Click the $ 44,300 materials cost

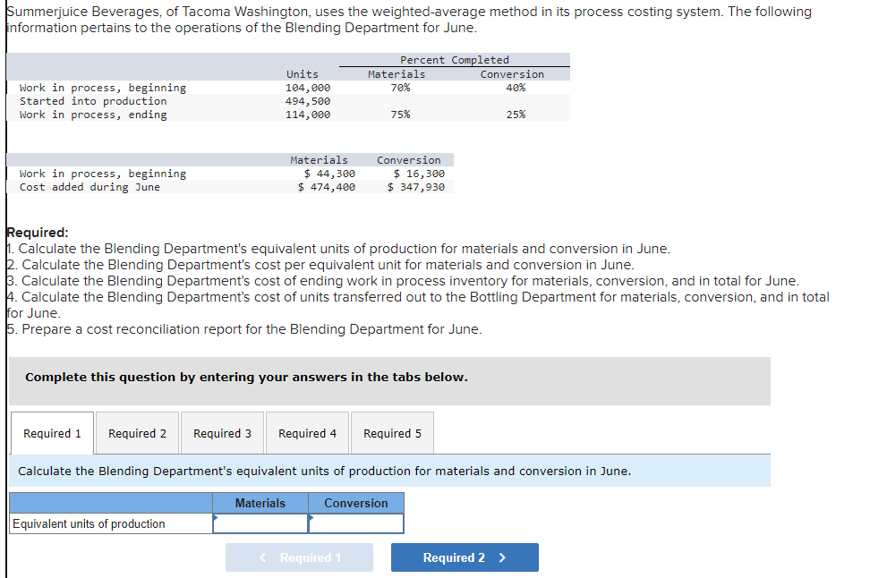pyautogui.click(x=329, y=174)
